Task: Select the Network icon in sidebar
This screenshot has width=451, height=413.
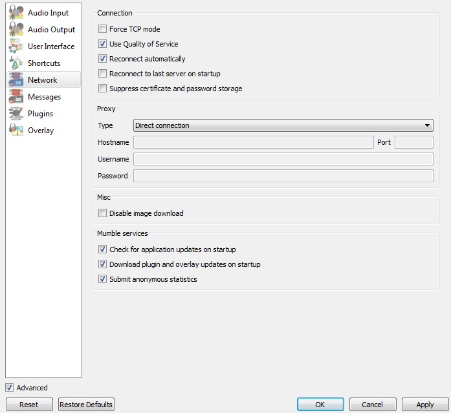Action: coord(16,80)
